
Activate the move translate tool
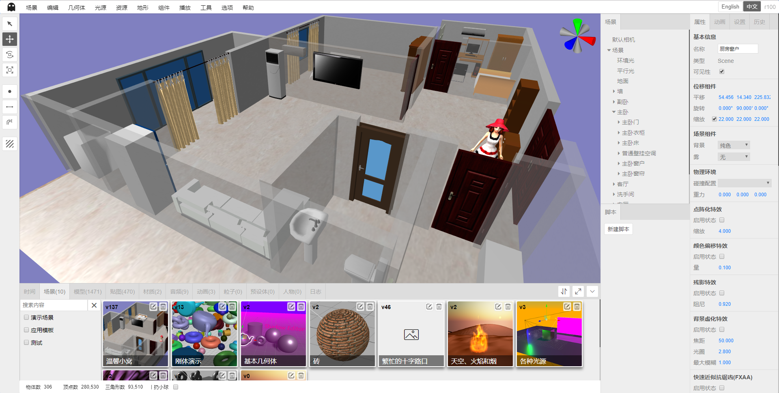(x=10, y=39)
